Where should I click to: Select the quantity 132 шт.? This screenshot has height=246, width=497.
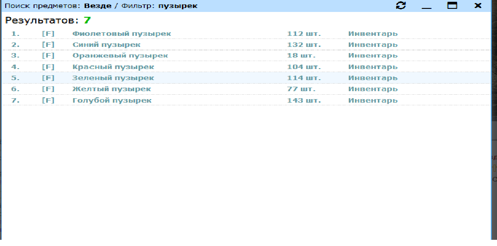[304, 45]
